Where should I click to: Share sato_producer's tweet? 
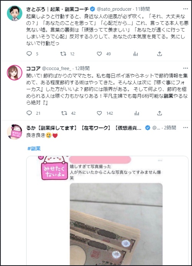(159, 54)
